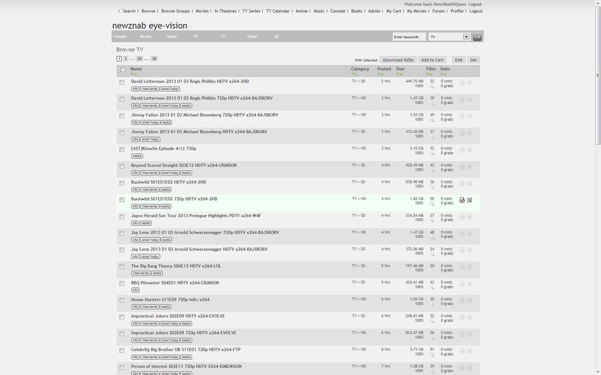The height and width of the screenshot is (375, 601).
Task: Click the Download NZBs button
Action: [398, 60]
